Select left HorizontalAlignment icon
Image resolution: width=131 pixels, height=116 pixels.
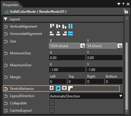click(52, 33)
